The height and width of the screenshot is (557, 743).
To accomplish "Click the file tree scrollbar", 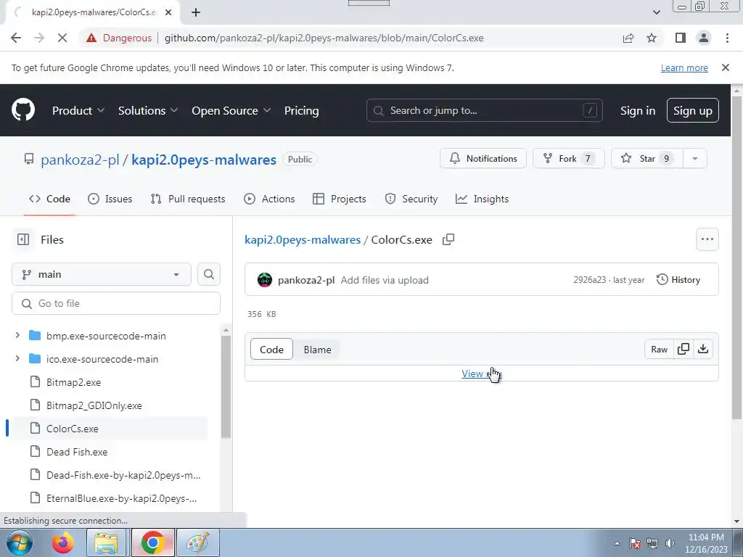I will tap(226, 387).
